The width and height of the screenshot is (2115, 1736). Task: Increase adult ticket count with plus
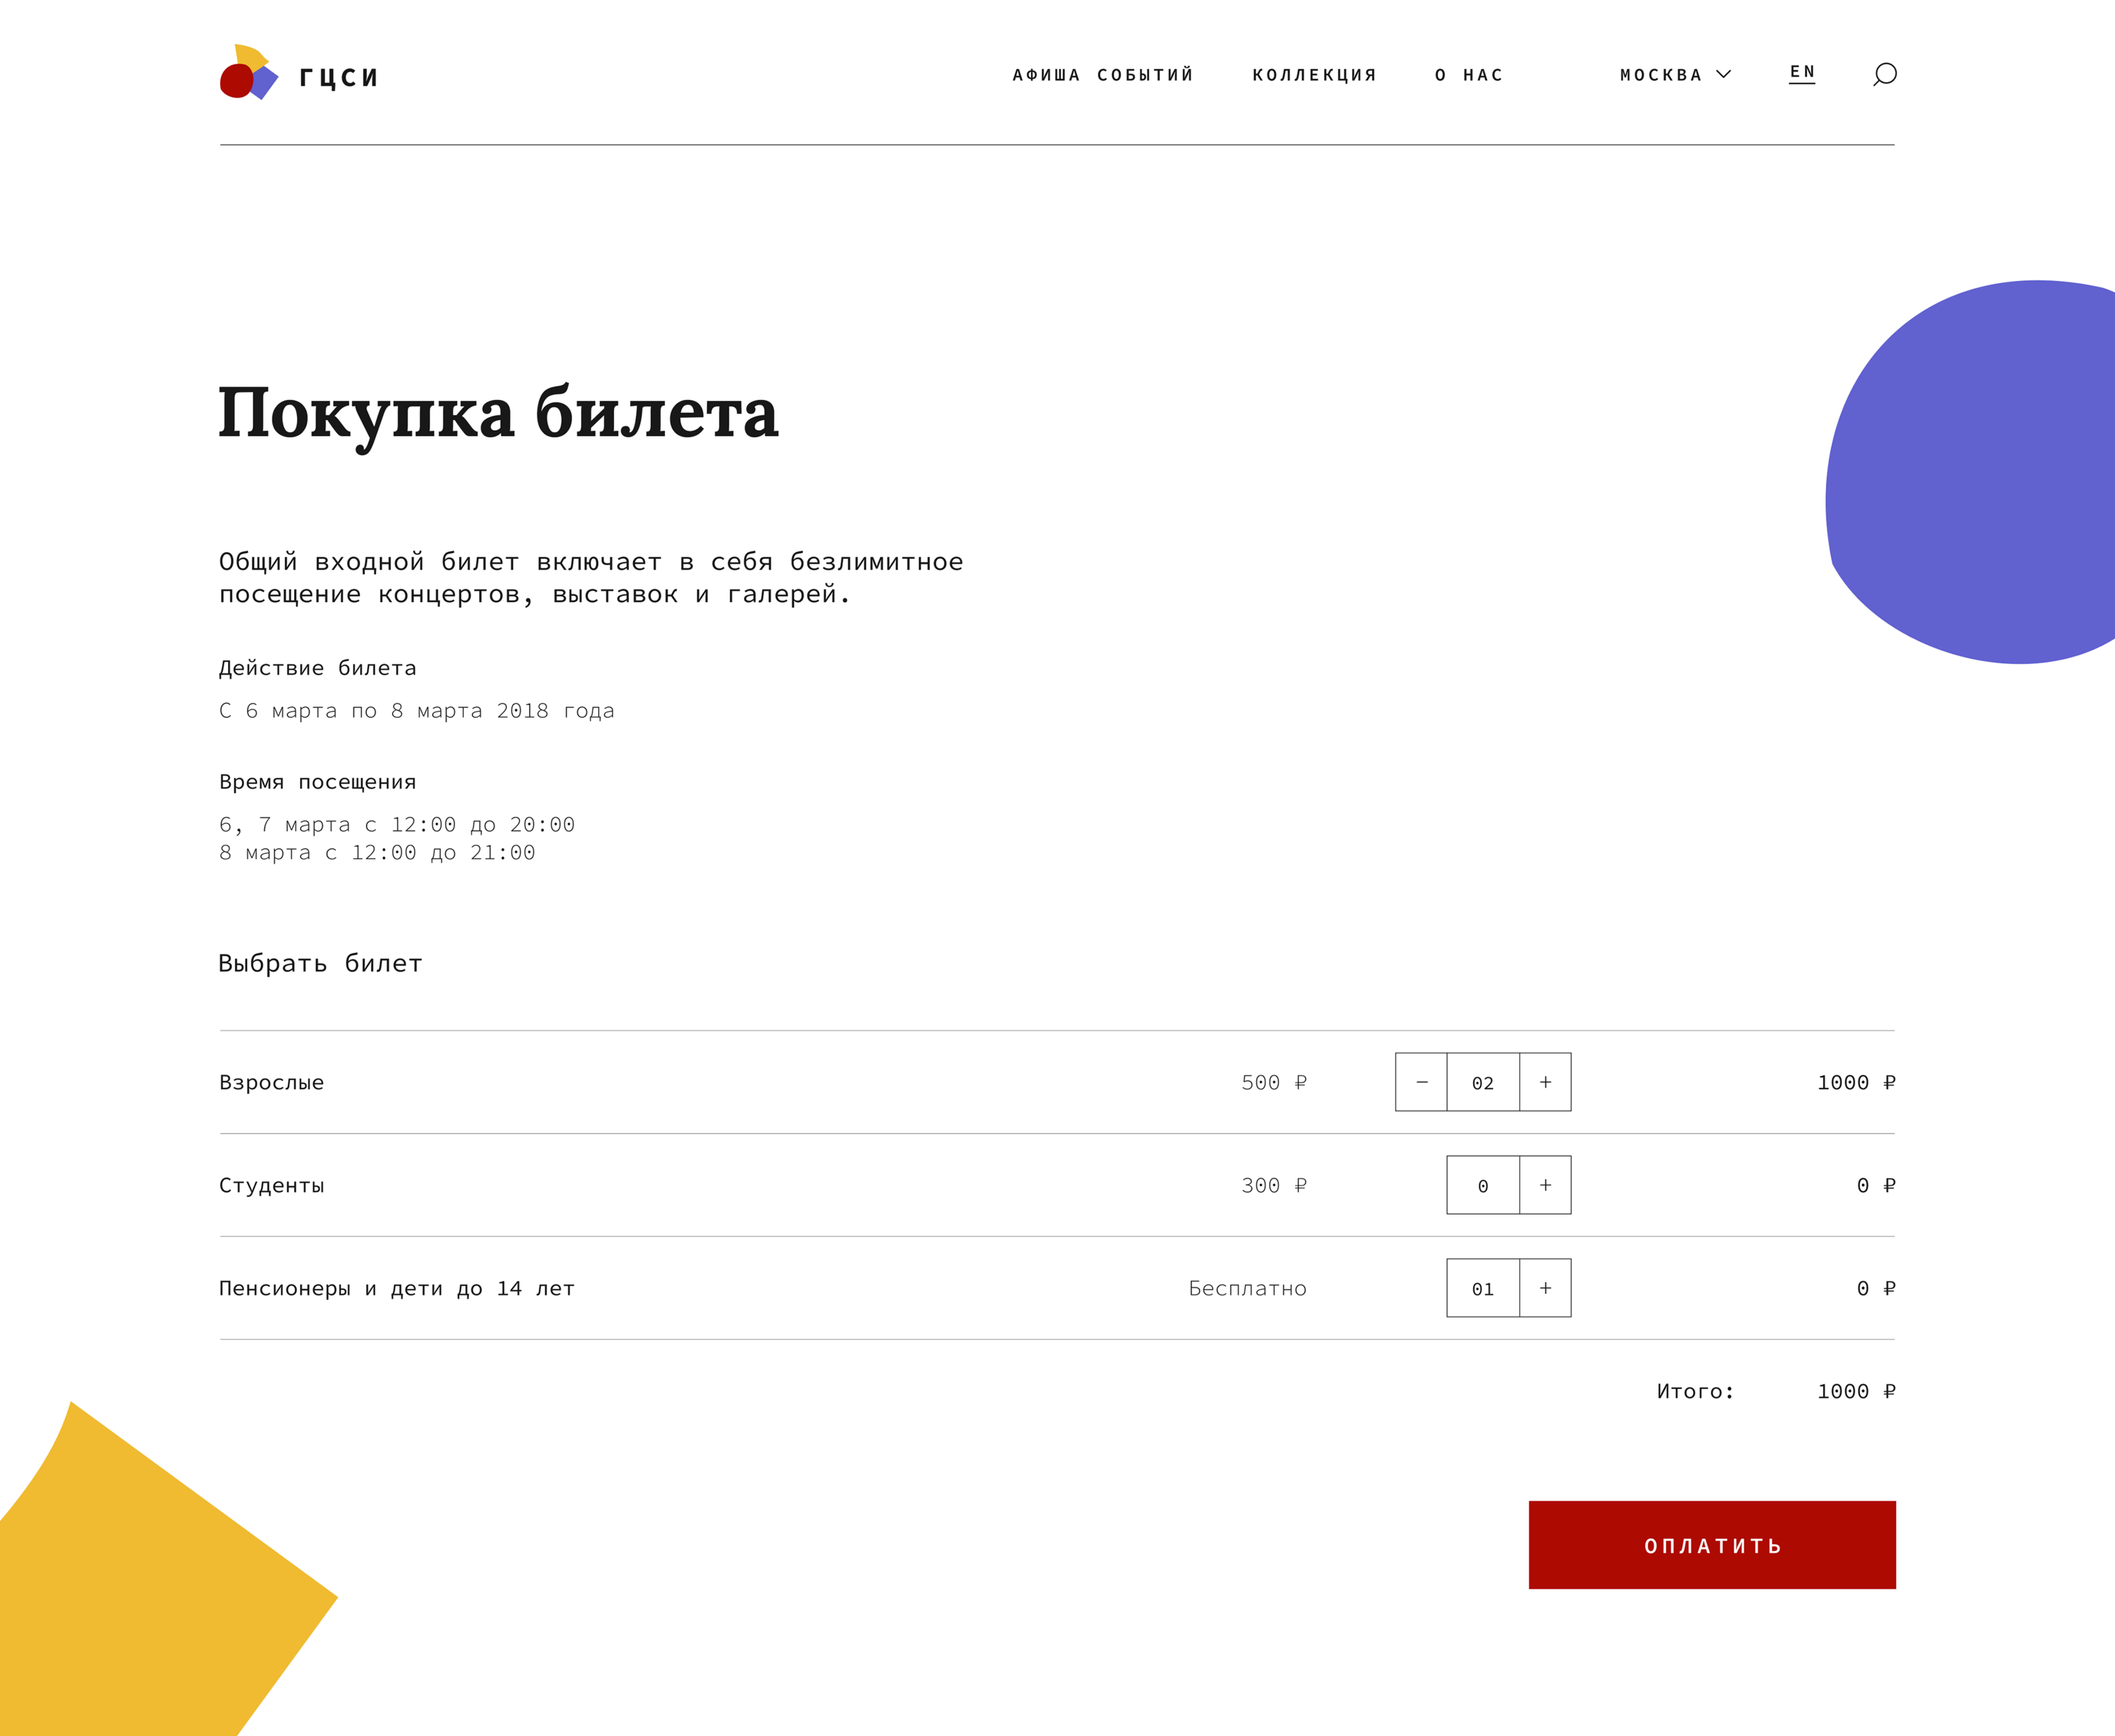point(1545,1082)
